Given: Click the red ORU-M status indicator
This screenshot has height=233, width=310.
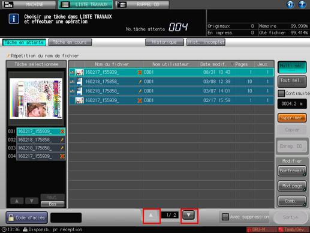Looking at the screenshot, I should coord(261,229).
